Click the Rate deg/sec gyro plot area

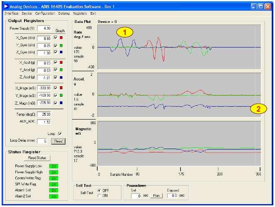pos(179,47)
